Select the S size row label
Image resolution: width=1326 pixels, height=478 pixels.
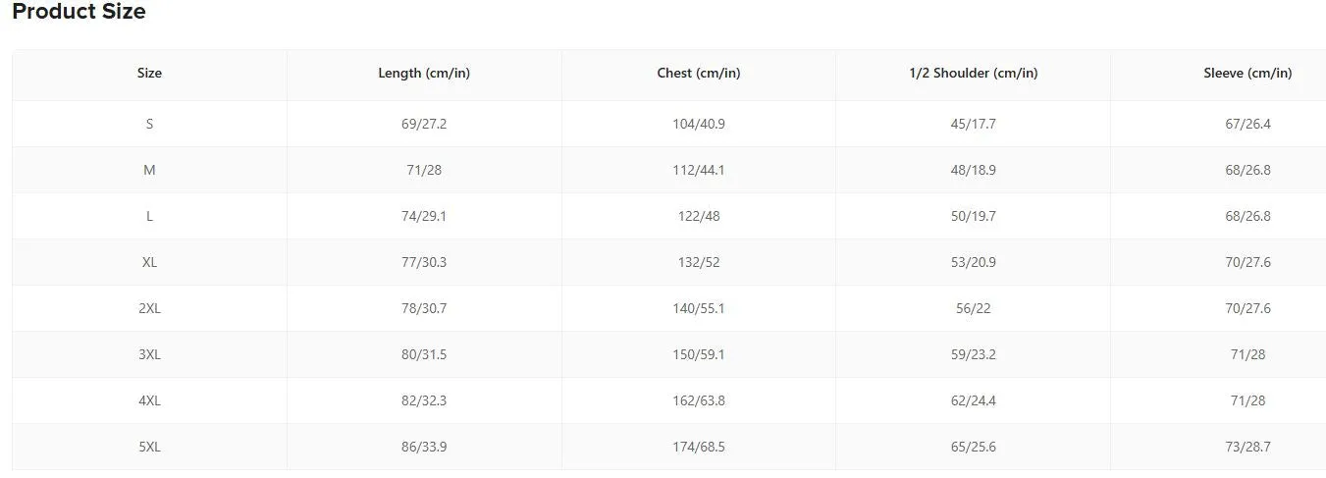[x=149, y=124]
